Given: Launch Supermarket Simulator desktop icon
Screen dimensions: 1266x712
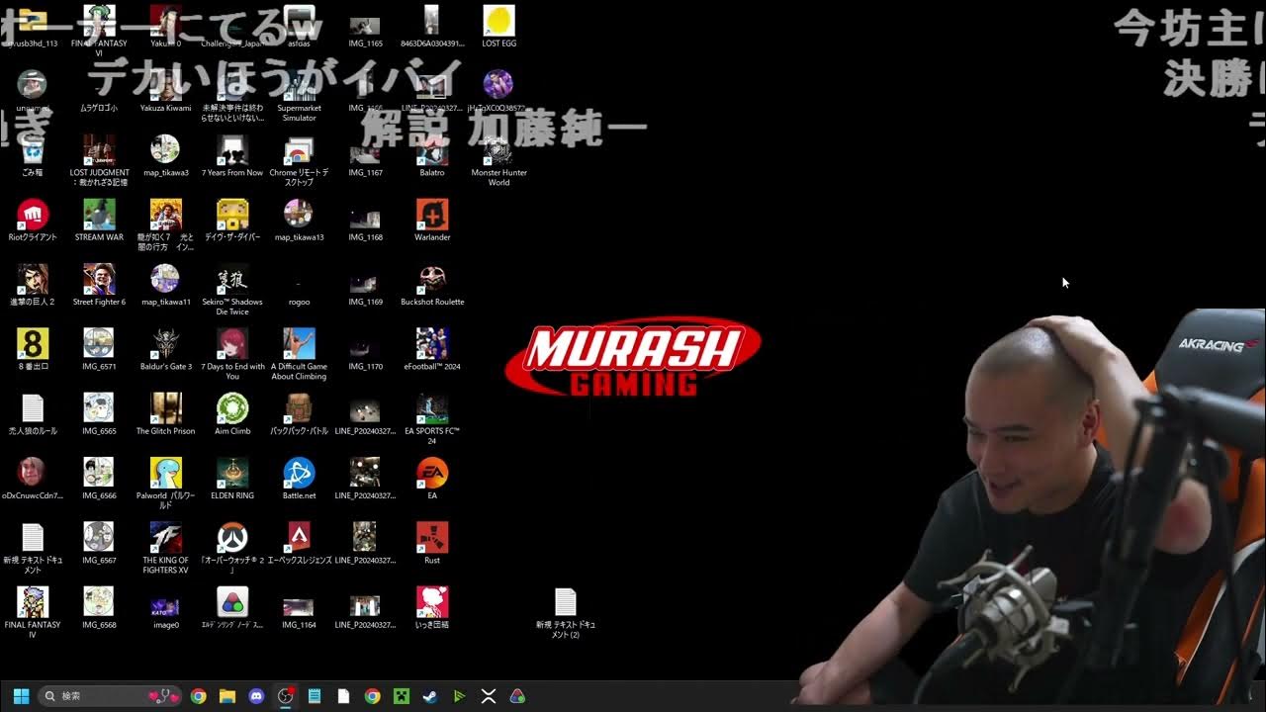Looking at the screenshot, I should pos(299,96).
